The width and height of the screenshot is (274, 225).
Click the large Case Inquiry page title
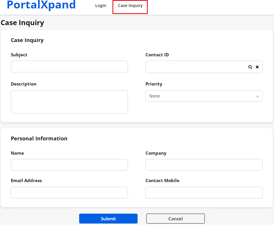[22, 23]
